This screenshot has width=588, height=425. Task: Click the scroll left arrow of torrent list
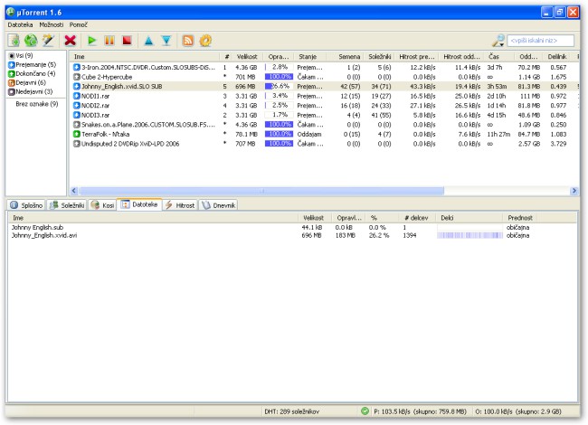pos(74,191)
